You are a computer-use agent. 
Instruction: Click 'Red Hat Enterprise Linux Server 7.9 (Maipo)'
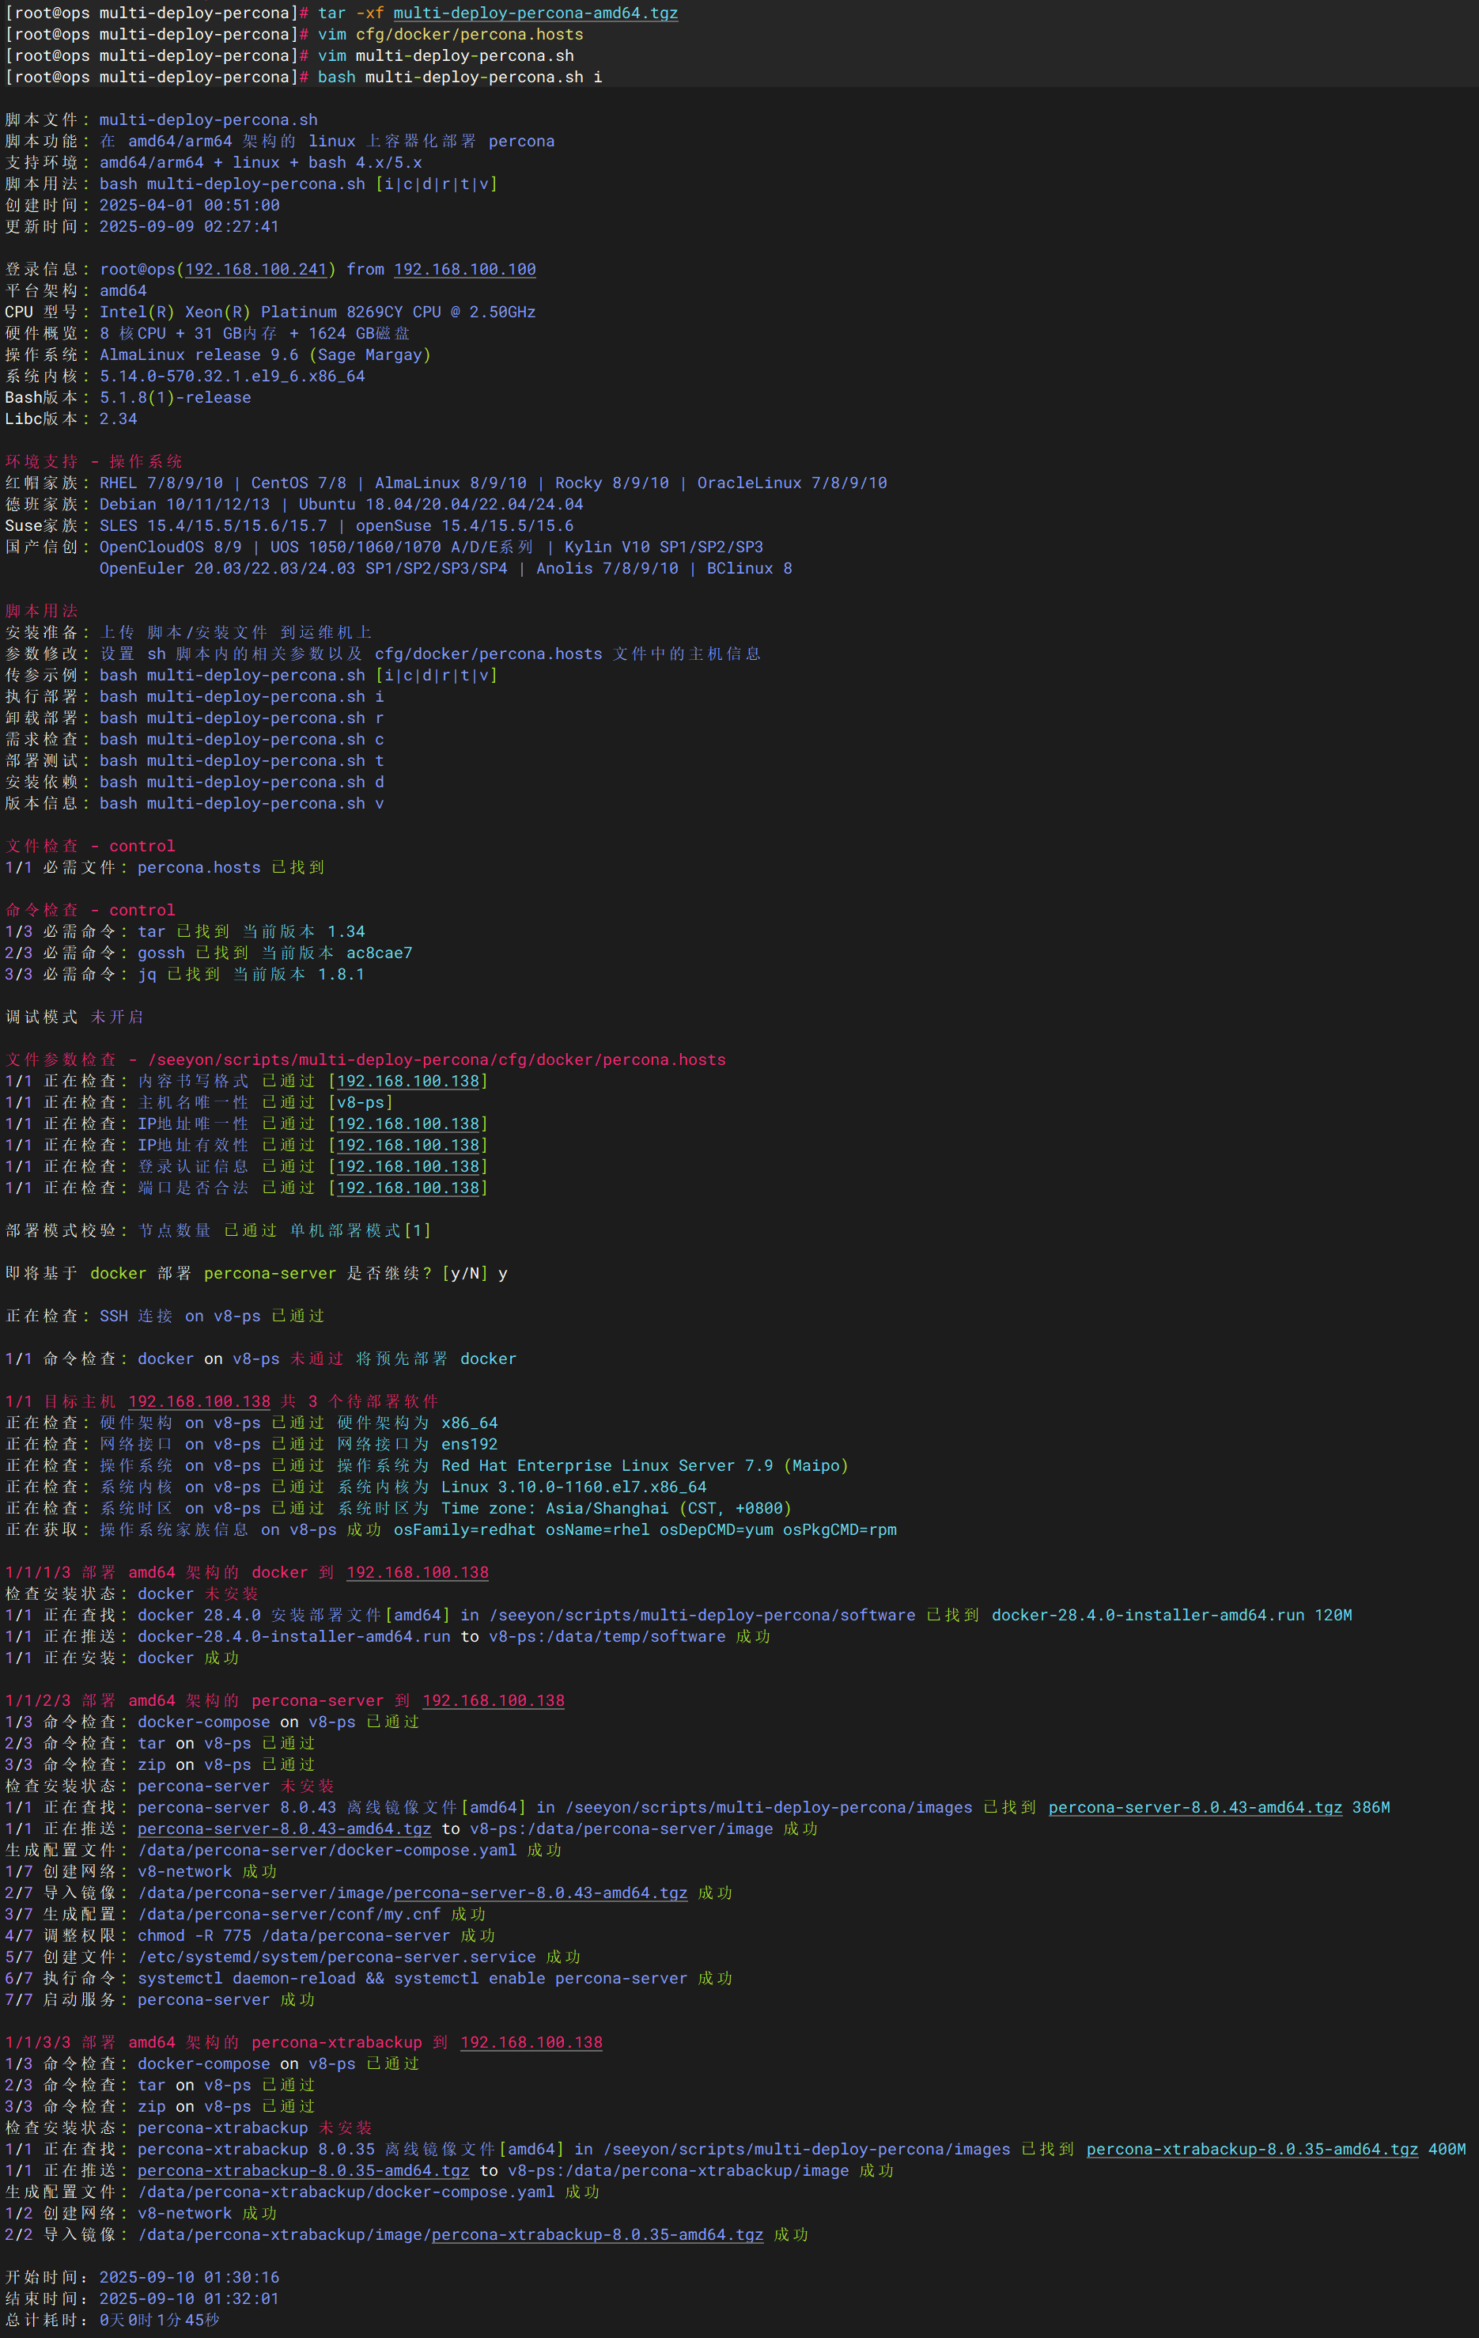click(x=645, y=1466)
